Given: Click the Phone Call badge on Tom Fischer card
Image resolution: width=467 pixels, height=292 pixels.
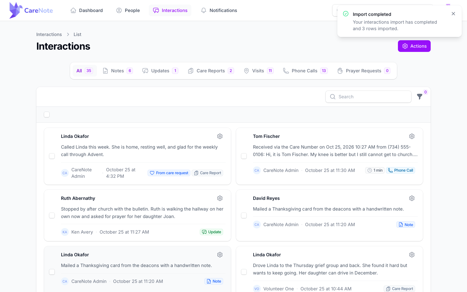Looking at the screenshot, I should pyautogui.click(x=401, y=170).
